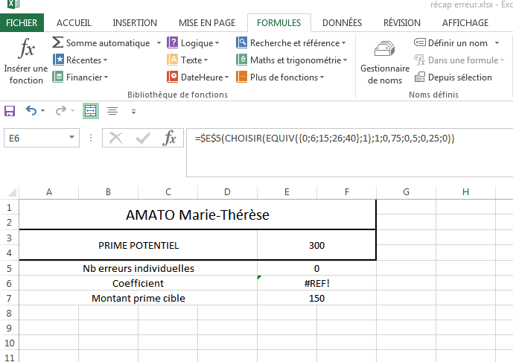Image resolution: width=513 pixels, height=362 pixels.
Task: Select the Nb erreurs individuelles cell
Action: pos(138,268)
